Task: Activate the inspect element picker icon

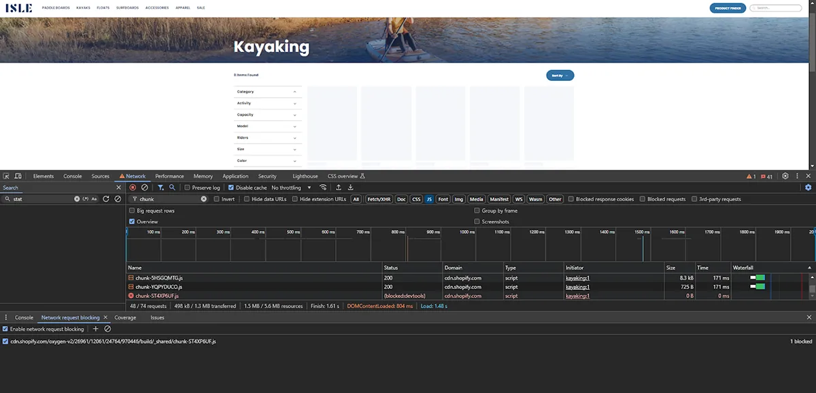Action: pyautogui.click(x=6, y=176)
